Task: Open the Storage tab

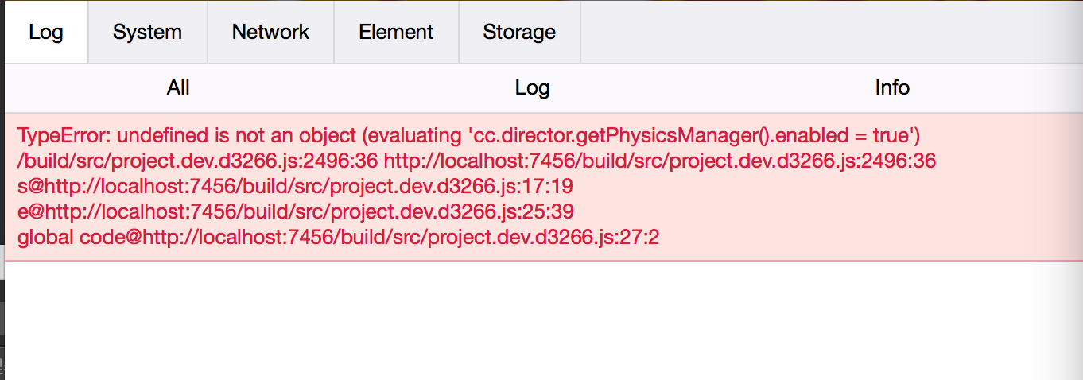Action: (x=519, y=33)
